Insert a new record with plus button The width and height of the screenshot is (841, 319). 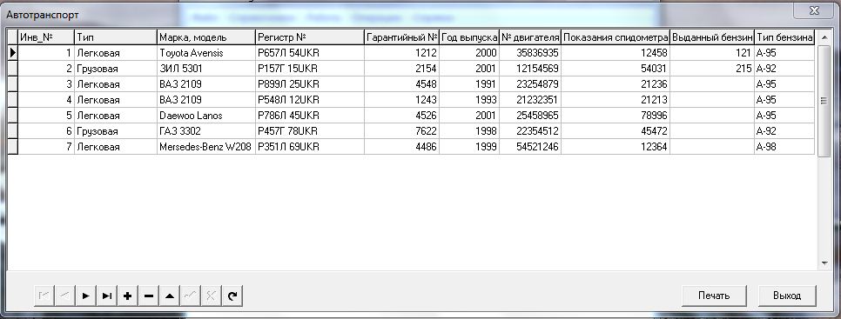point(128,296)
